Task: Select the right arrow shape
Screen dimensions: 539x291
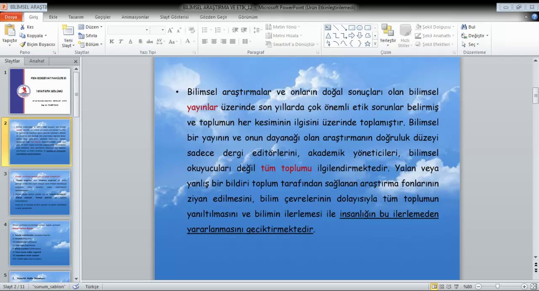Action: pos(352,36)
